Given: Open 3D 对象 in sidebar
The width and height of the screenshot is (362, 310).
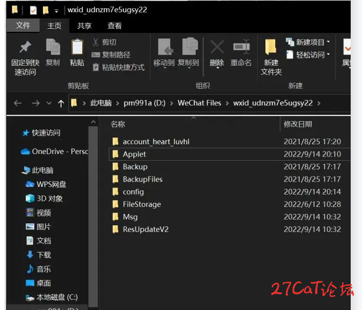Looking at the screenshot, I should click(x=44, y=199).
